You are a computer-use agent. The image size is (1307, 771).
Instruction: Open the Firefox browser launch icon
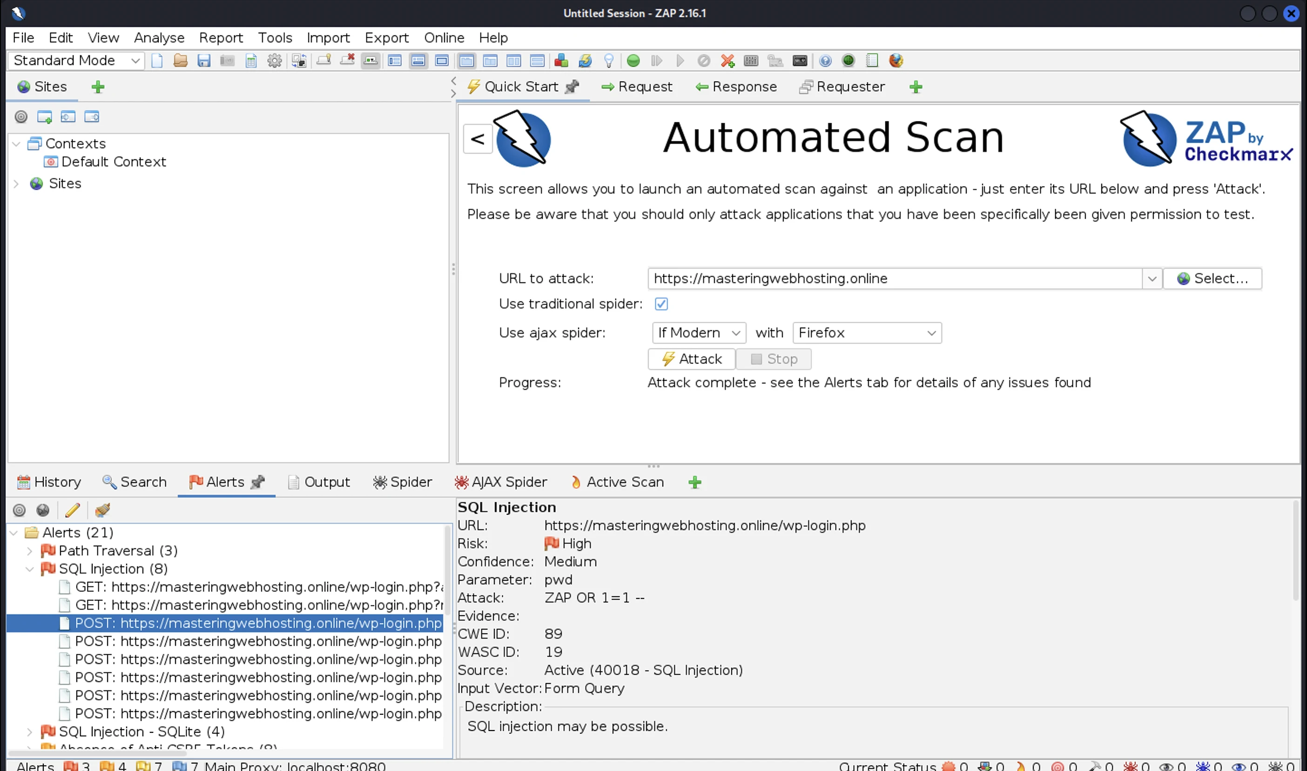(896, 61)
